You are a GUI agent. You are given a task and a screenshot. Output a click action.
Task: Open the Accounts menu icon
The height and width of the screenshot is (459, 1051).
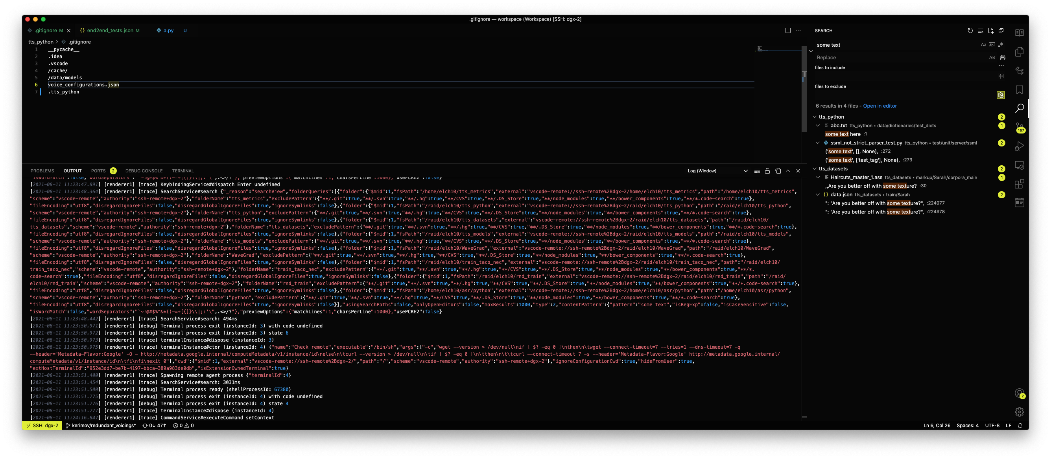[1019, 393]
